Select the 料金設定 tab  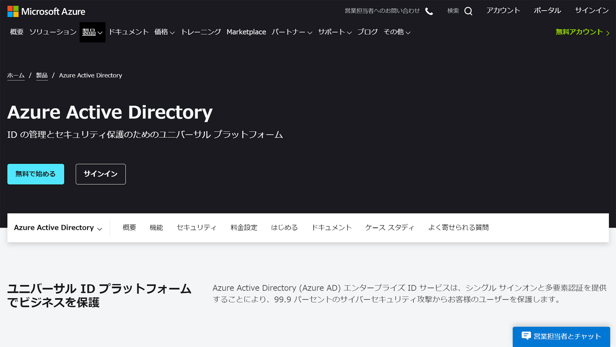click(x=244, y=227)
